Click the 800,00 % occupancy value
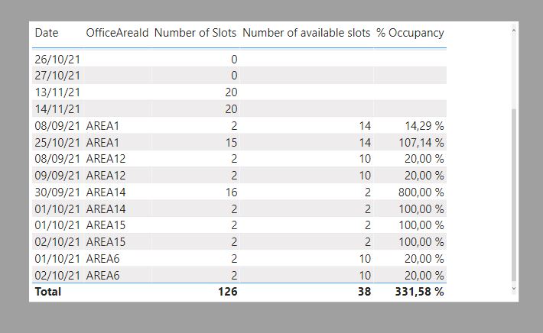Screen dimensions: 543x333 point(421,192)
